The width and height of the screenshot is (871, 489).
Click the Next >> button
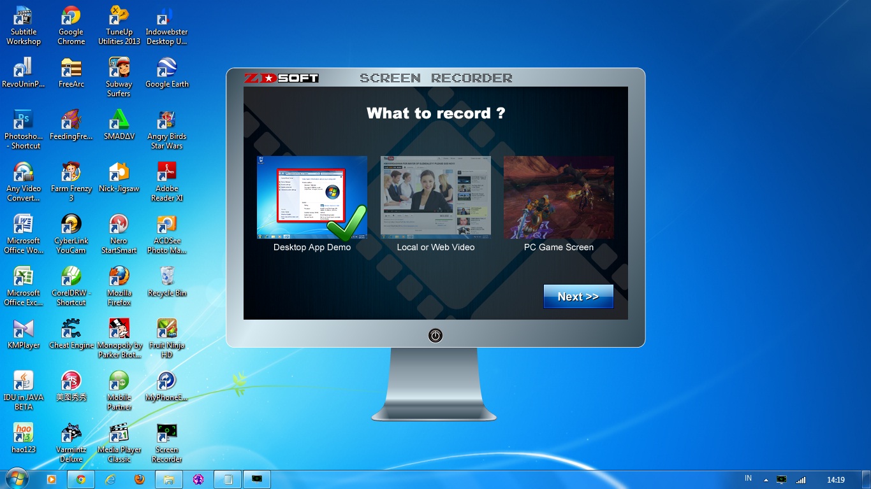578,297
